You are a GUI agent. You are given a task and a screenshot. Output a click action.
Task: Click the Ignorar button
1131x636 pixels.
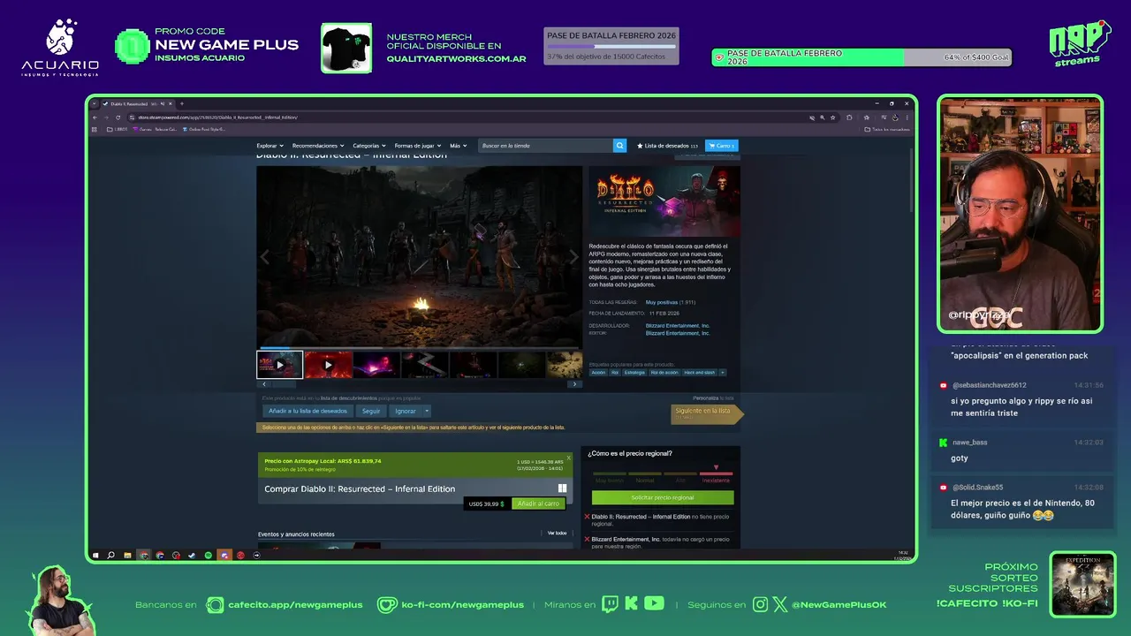(x=406, y=411)
